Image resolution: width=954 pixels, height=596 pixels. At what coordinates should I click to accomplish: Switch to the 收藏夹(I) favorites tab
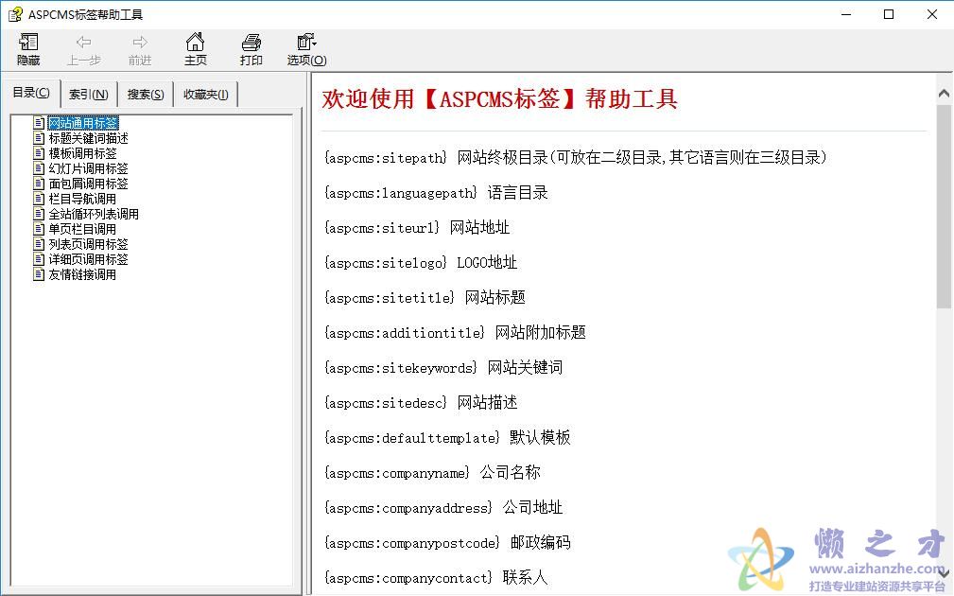click(x=206, y=95)
